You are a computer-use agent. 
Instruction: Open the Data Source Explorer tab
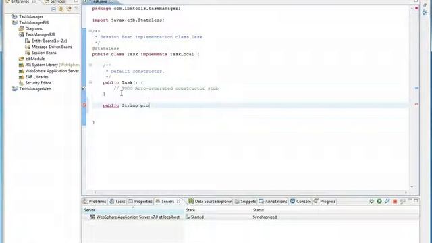pos(210,202)
